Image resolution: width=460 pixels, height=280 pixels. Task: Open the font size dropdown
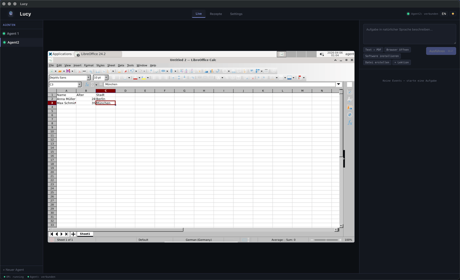tap(106, 77)
